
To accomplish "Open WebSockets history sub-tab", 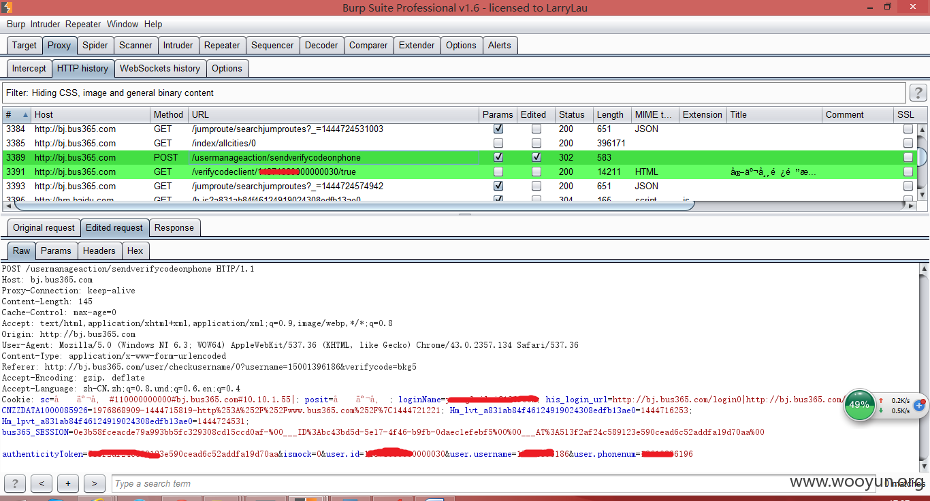I will tap(160, 68).
